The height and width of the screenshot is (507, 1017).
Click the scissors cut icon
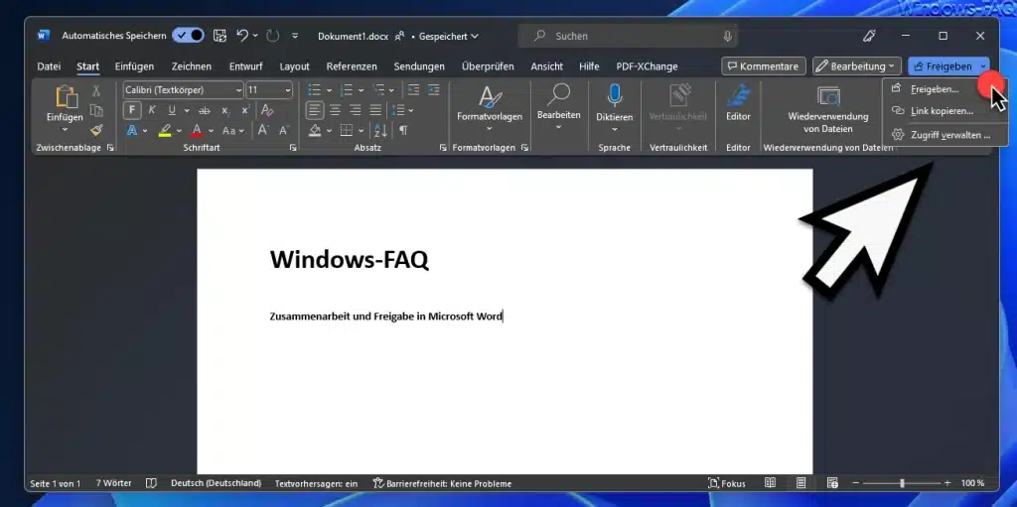[x=96, y=90]
